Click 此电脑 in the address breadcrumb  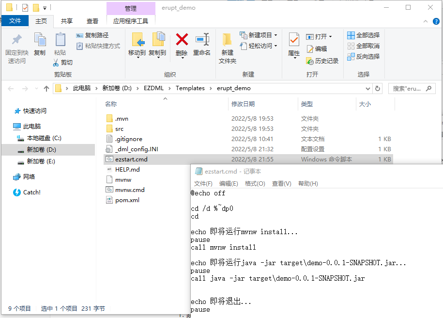click(x=82, y=88)
